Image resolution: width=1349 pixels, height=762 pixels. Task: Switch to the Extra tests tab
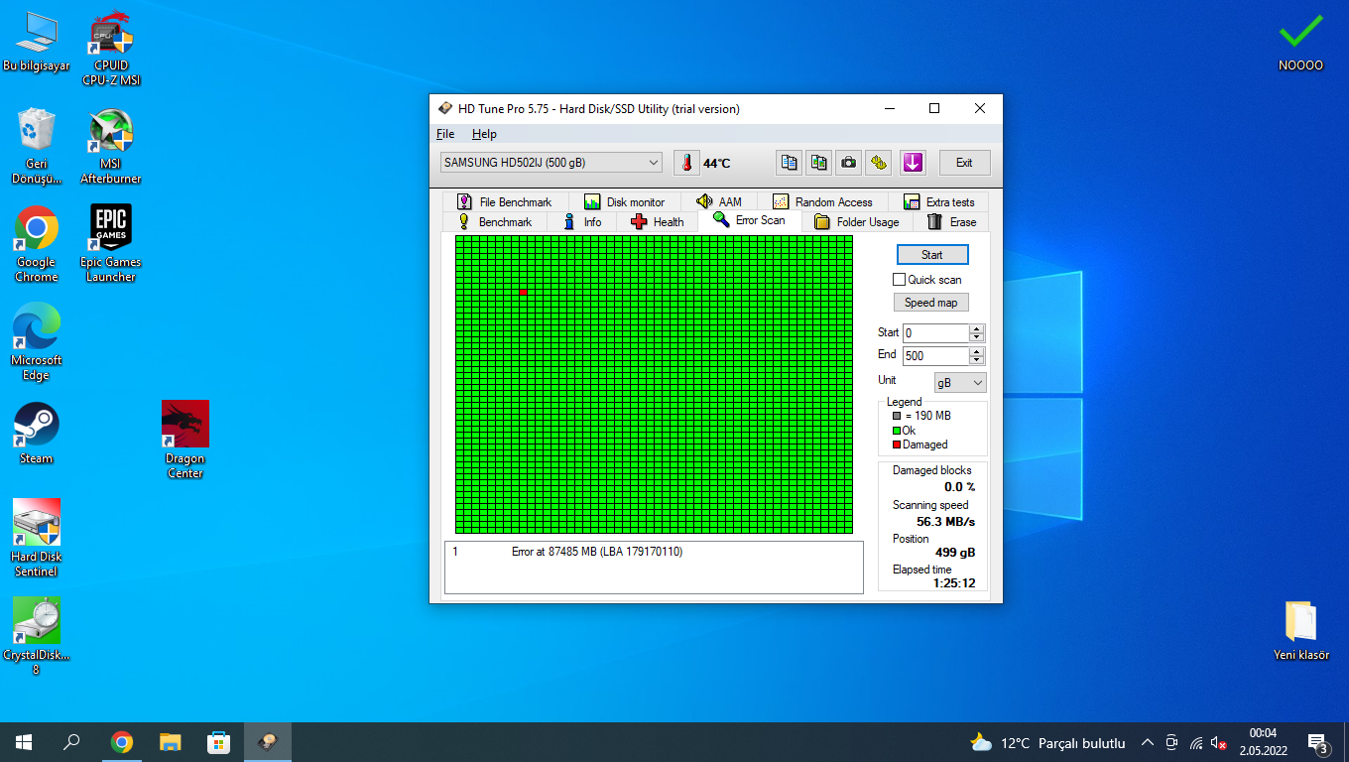[x=939, y=201]
